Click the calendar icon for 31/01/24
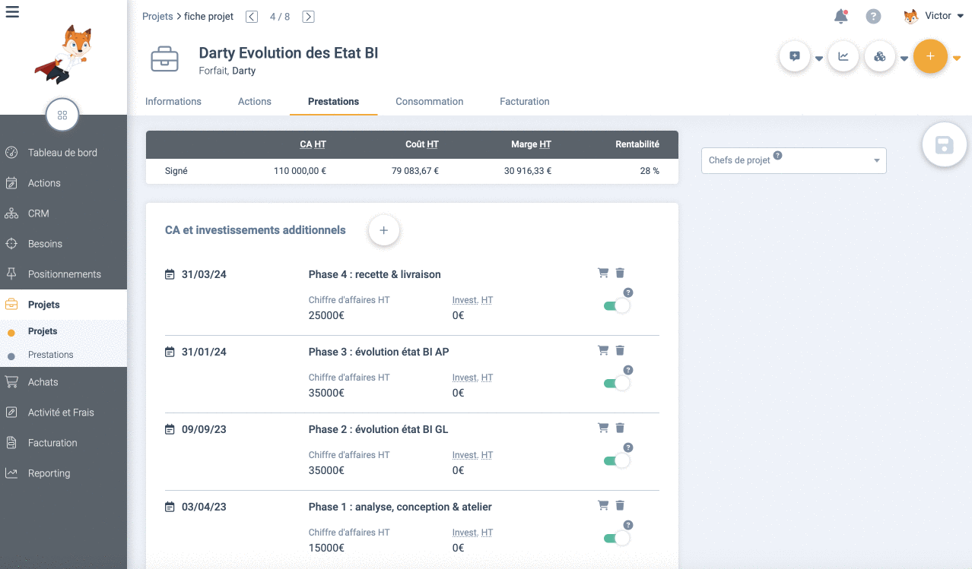This screenshot has width=972, height=569. coord(170,352)
